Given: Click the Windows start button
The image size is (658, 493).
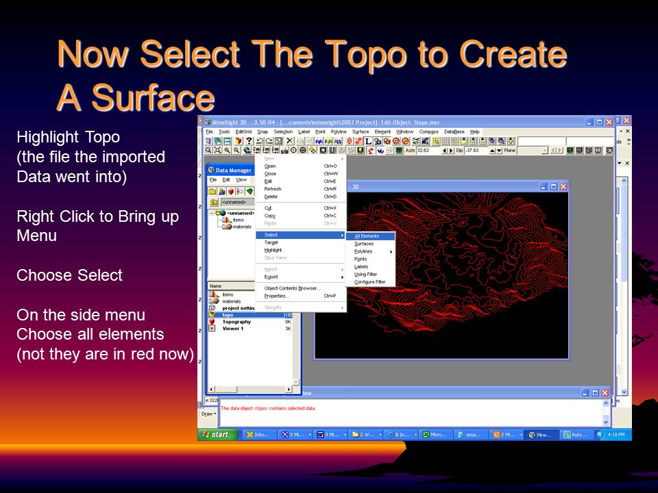Looking at the screenshot, I should click(x=218, y=435).
